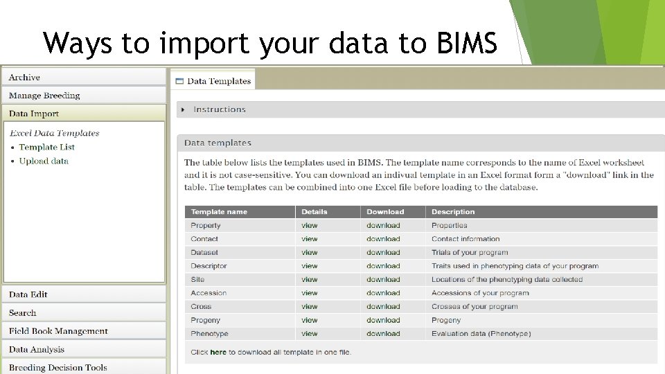Image resolution: width=665 pixels, height=374 pixels.
Task: Click the Data Templates tab icon
Action: pos(179,81)
